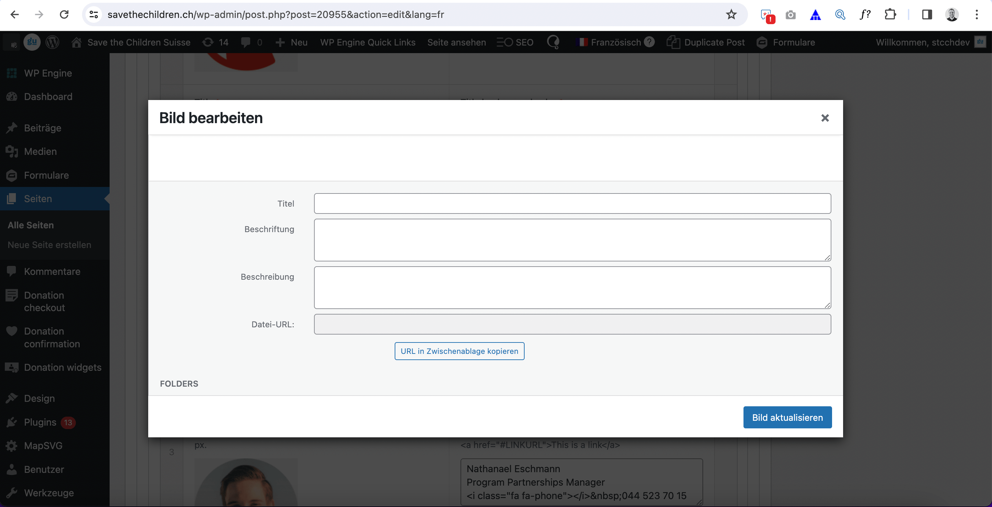Viewport: 992px width, 507px height.
Task: Reload the current page
Action: pos(64,14)
